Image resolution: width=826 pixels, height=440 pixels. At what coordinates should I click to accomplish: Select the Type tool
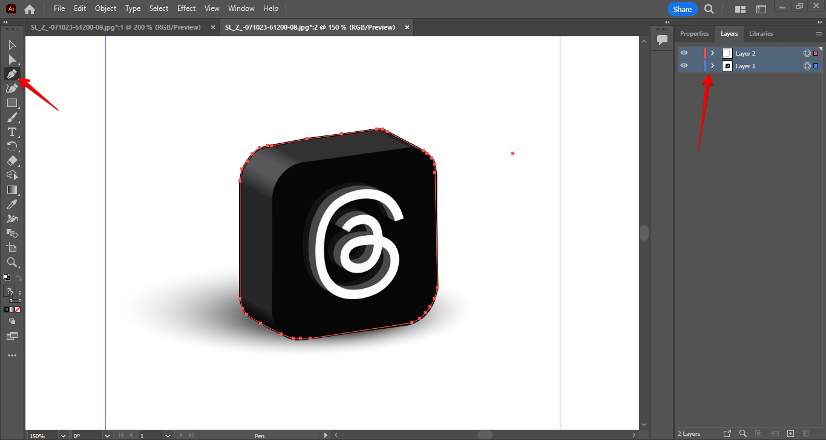point(12,132)
